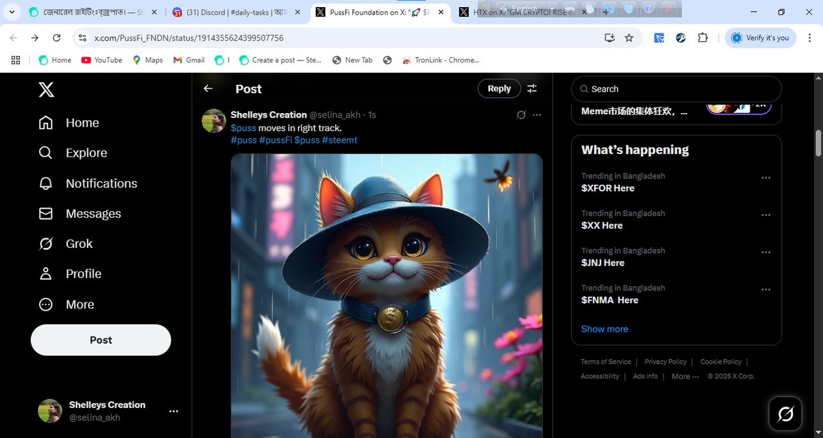Screen dimensions: 823x438
Task: Open the Gmail bookmark
Action: [189, 60]
